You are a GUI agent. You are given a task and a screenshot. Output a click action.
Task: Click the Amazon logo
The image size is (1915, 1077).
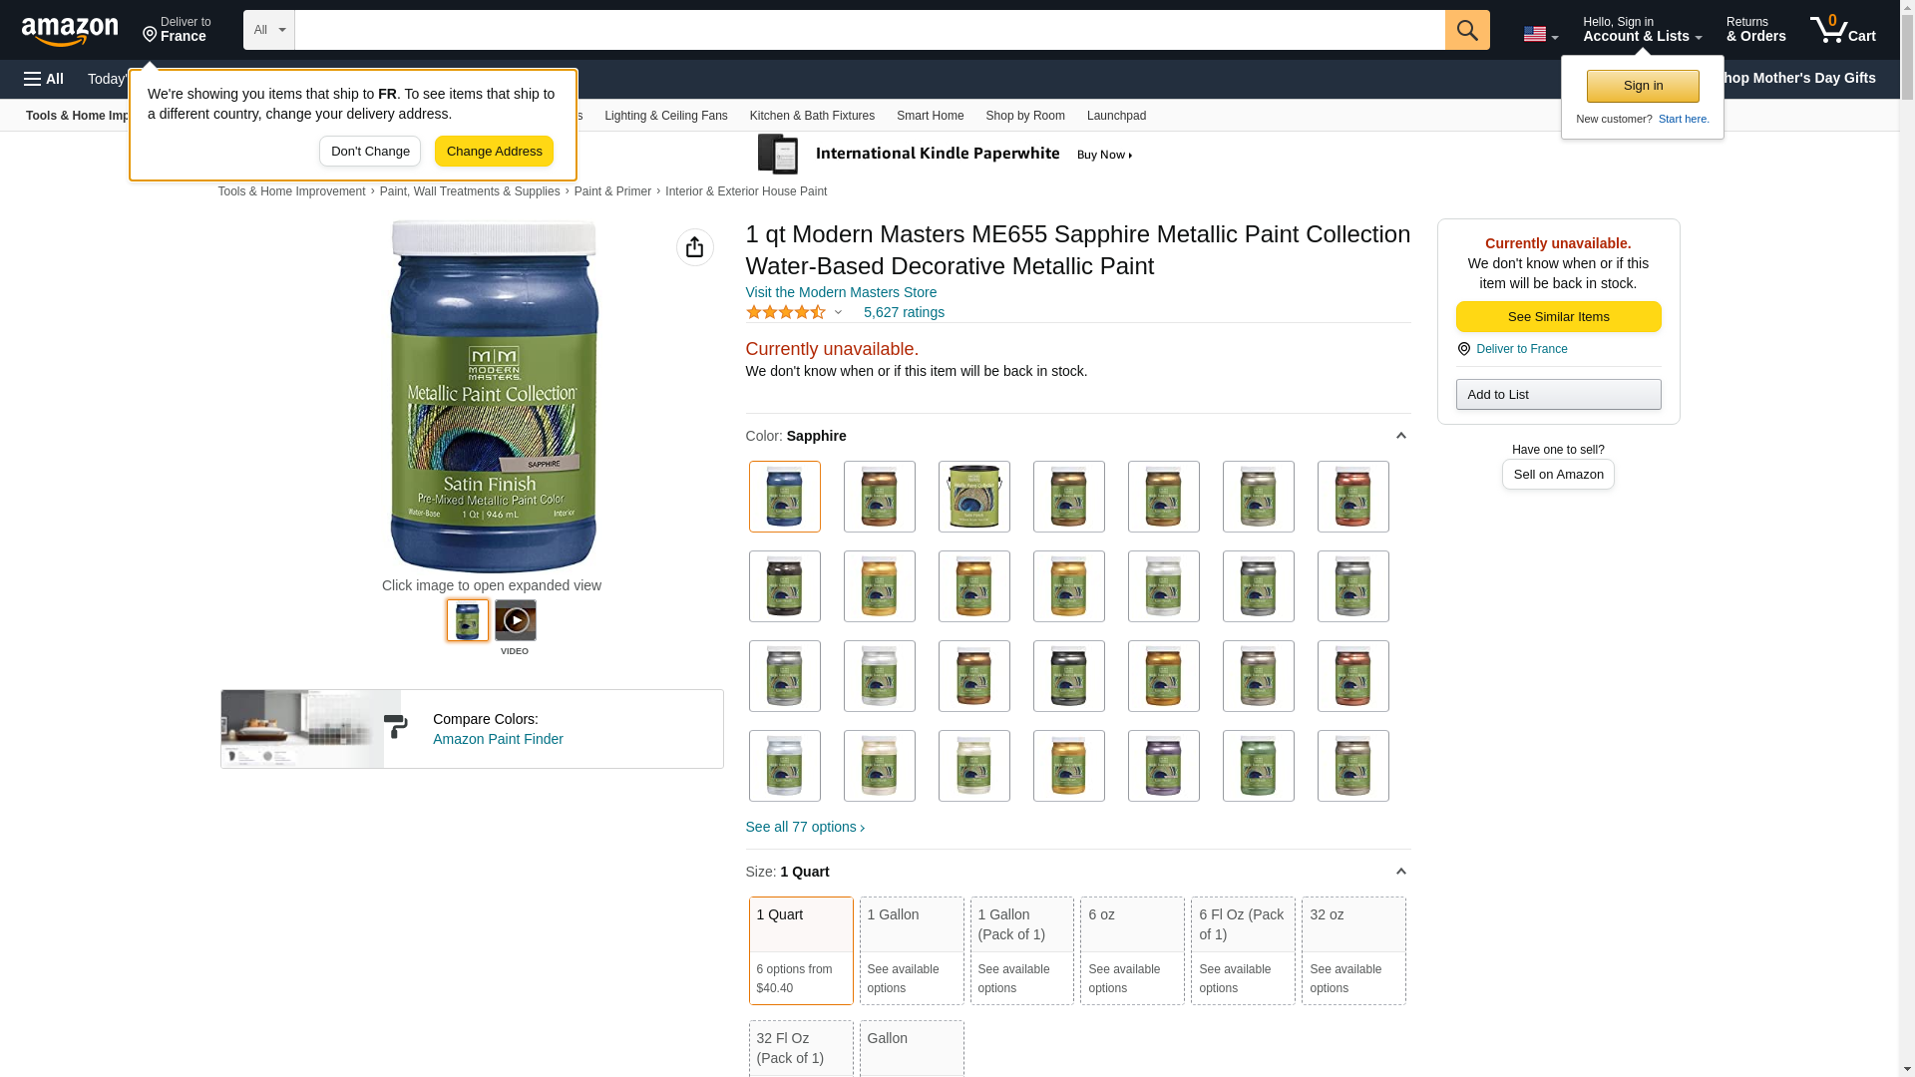click(70, 31)
